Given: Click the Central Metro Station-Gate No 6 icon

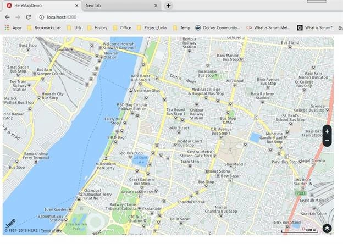Looking at the screenshot, I should tap(215, 156).
